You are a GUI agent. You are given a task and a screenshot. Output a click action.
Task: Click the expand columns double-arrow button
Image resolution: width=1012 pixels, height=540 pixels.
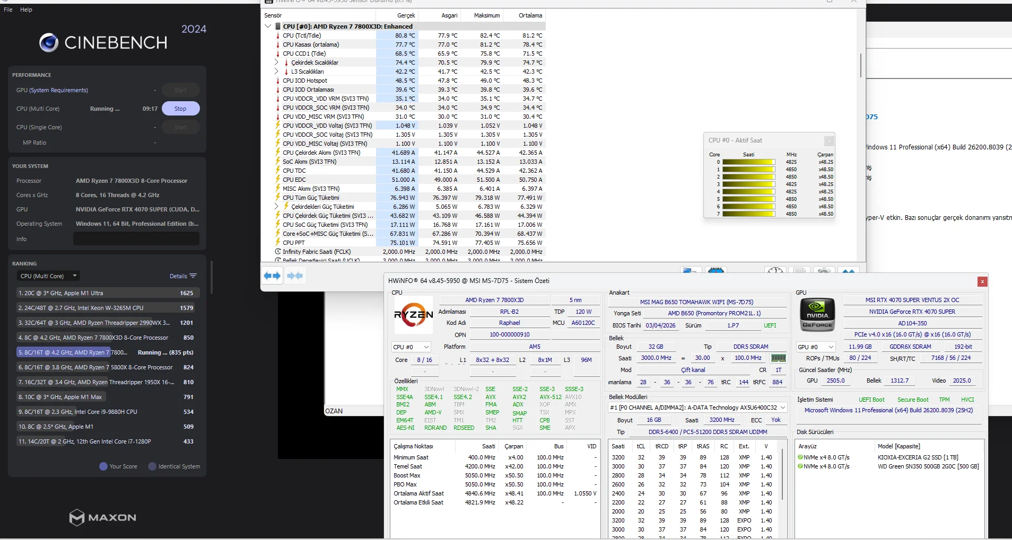272,276
